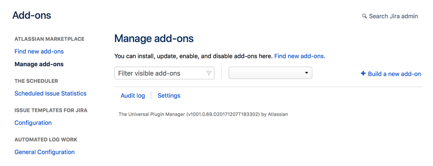Click the funnel icon in the filter box
This screenshot has height=166, width=433.
click(x=209, y=73)
